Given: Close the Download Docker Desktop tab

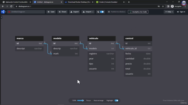Looking at the screenshot, I should [93, 2].
